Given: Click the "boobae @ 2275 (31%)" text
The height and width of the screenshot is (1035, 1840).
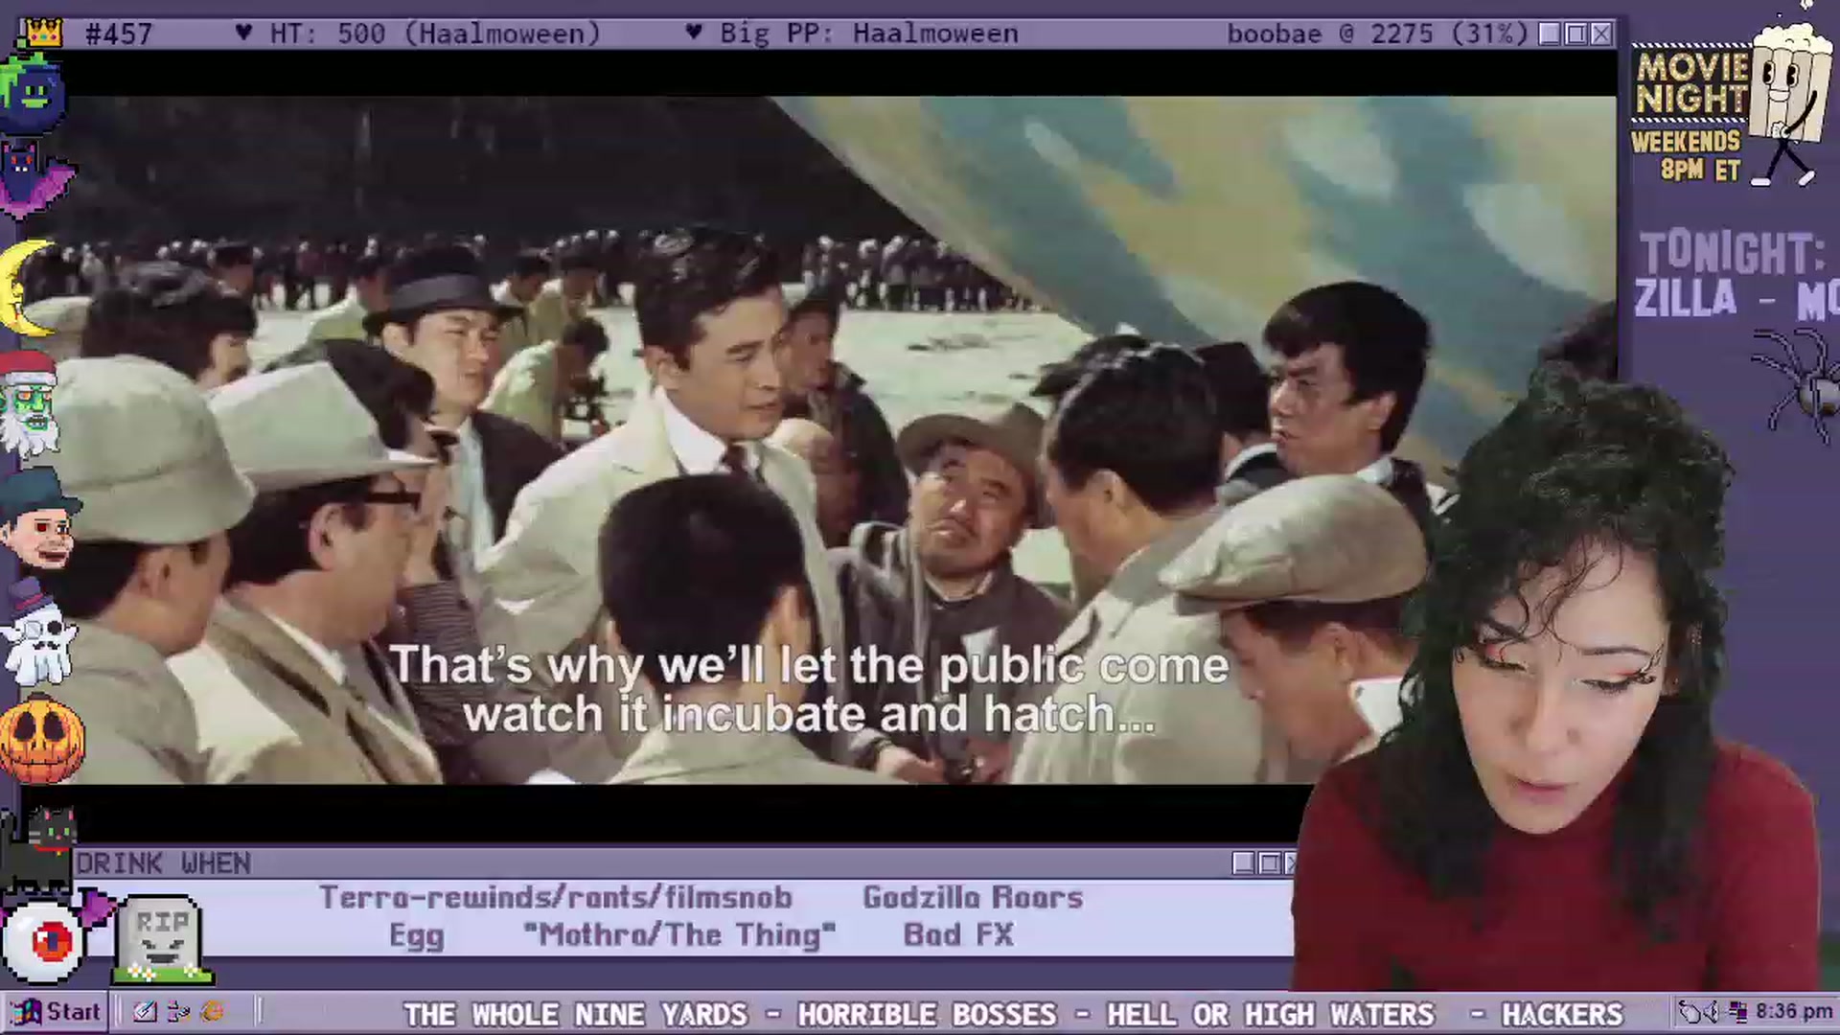Looking at the screenshot, I should point(1377,34).
